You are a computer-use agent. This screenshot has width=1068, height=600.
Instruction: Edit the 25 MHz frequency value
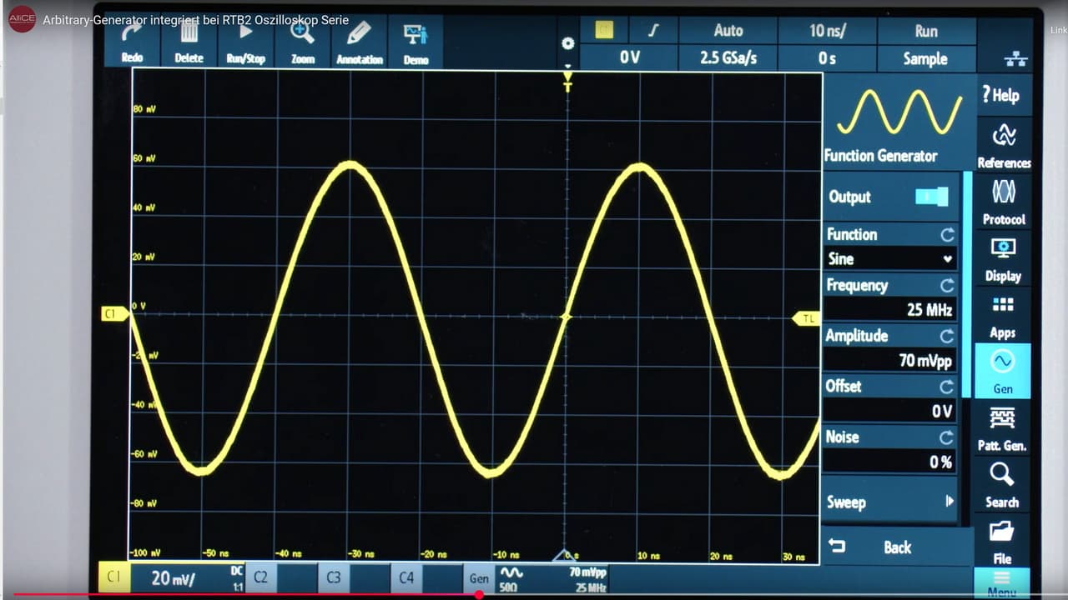click(x=889, y=310)
